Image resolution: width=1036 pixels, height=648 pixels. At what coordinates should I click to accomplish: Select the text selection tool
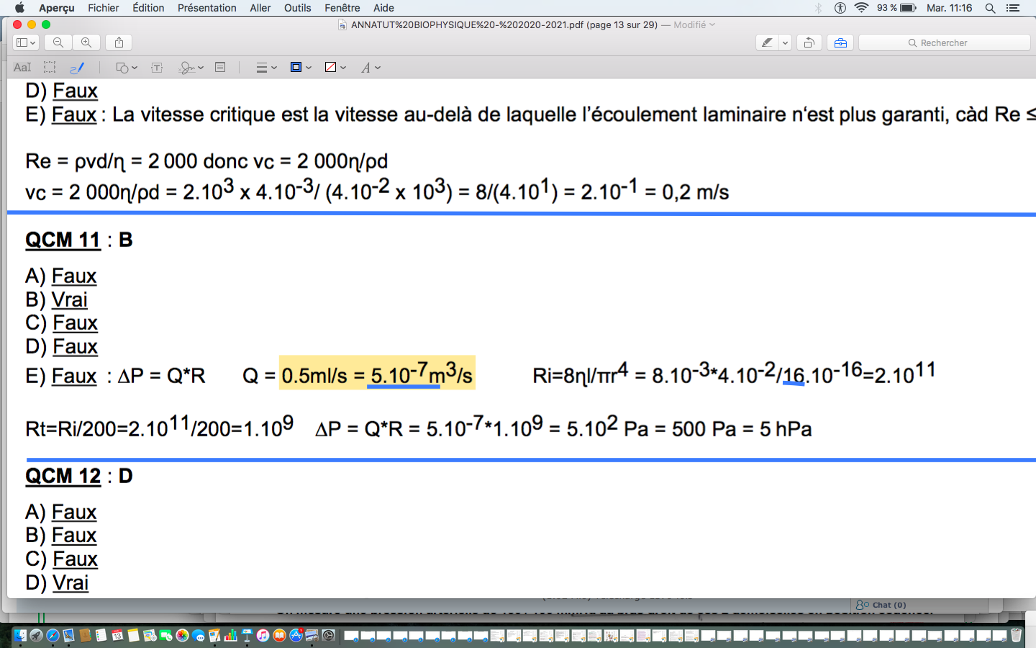22,68
